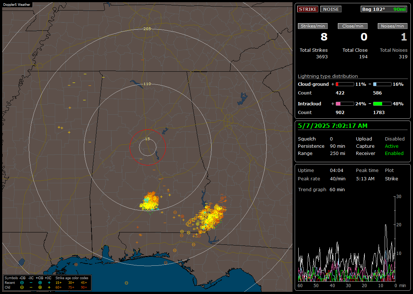
Task: Click the red close-range circle on the map
Action: (x=147, y=147)
